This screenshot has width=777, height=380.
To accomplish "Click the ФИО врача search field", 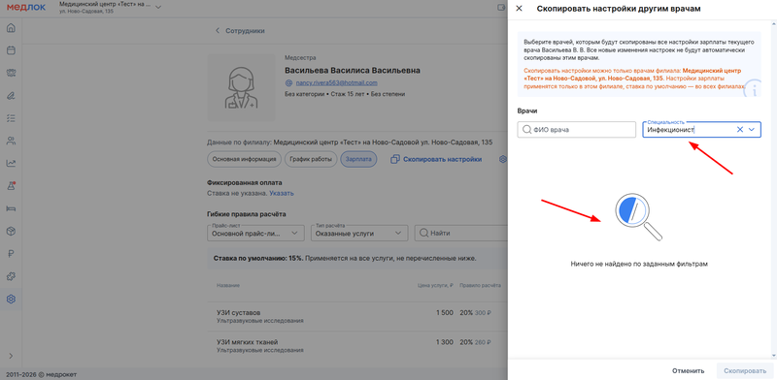I will (576, 130).
